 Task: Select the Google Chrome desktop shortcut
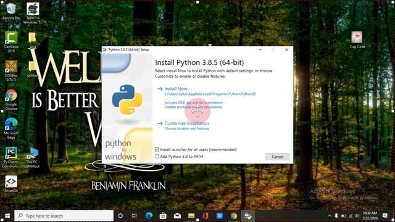tap(11, 100)
